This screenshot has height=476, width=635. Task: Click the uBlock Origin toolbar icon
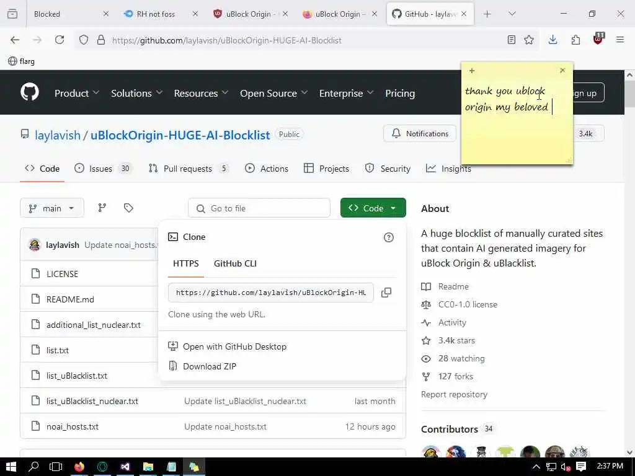598,39
